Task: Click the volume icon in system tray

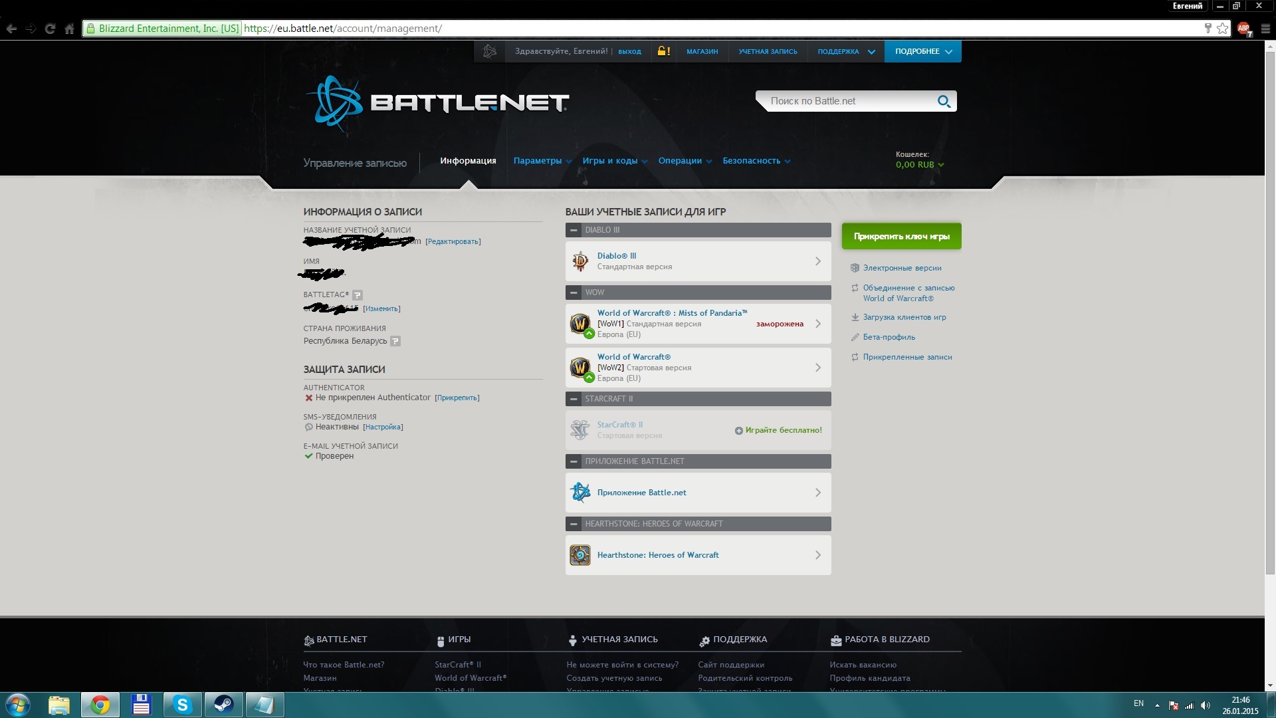Action: coord(1206,705)
